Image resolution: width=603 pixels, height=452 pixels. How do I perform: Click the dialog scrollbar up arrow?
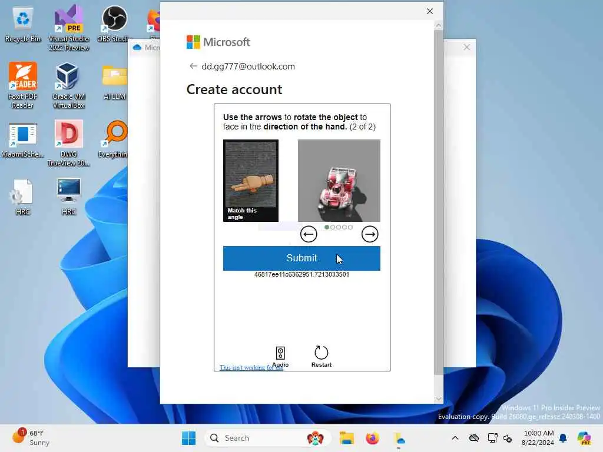pos(438,26)
